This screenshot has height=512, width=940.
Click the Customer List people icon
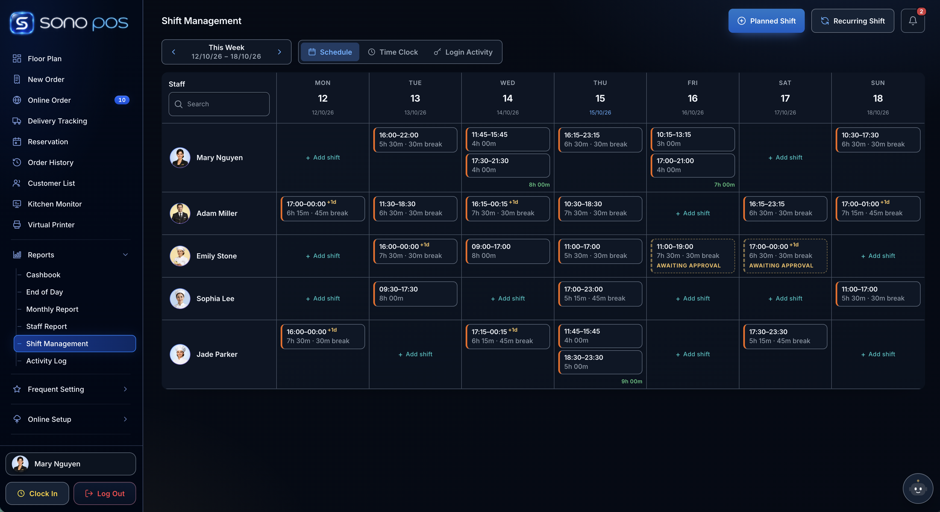coord(17,183)
